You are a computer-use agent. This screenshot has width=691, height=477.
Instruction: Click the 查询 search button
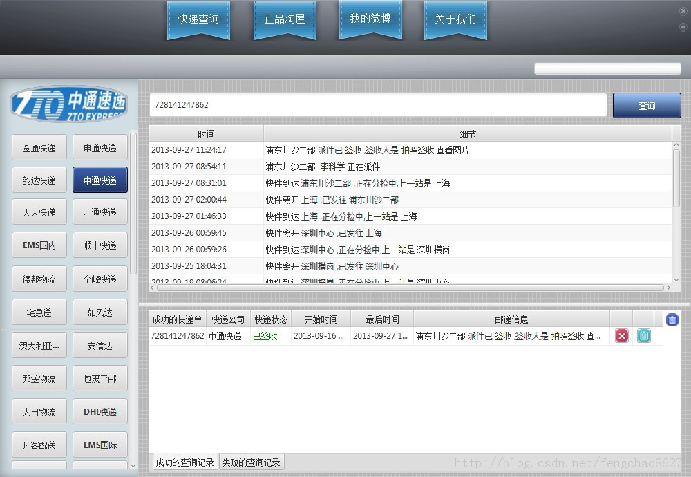tap(647, 105)
